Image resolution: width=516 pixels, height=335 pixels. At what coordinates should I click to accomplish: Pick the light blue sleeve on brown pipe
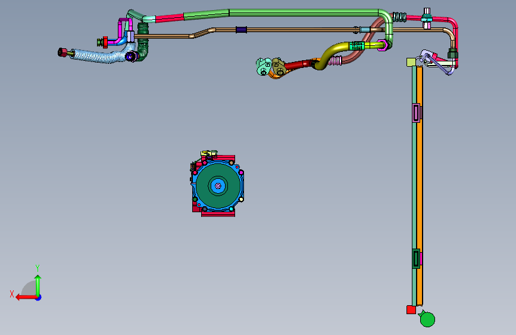[x=365, y=30]
